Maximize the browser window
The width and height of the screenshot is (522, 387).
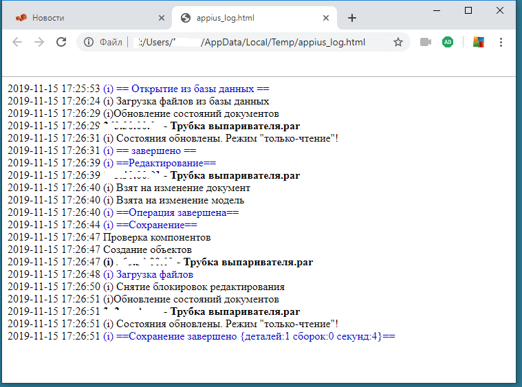(468, 10)
